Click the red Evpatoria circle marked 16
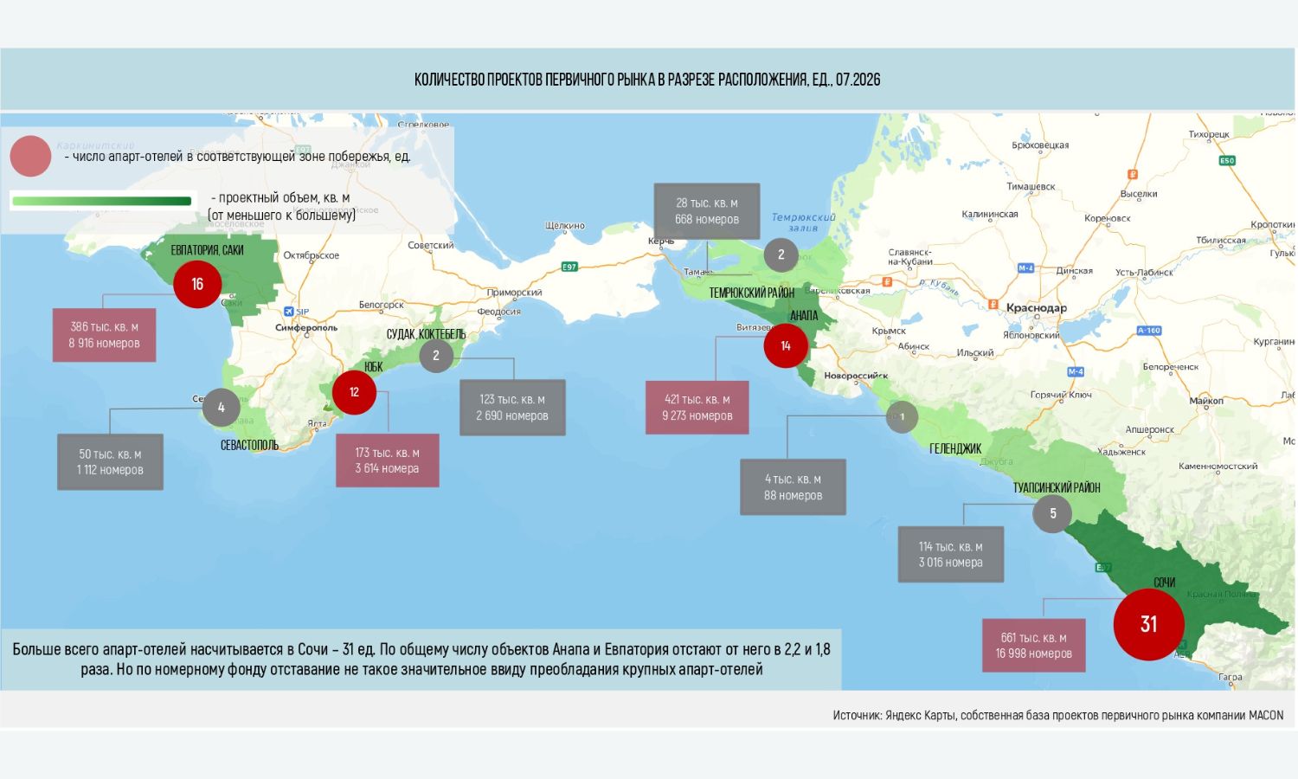Image resolution: width=1298 pixels, height=779 pixels. click(x=197, y=284)
